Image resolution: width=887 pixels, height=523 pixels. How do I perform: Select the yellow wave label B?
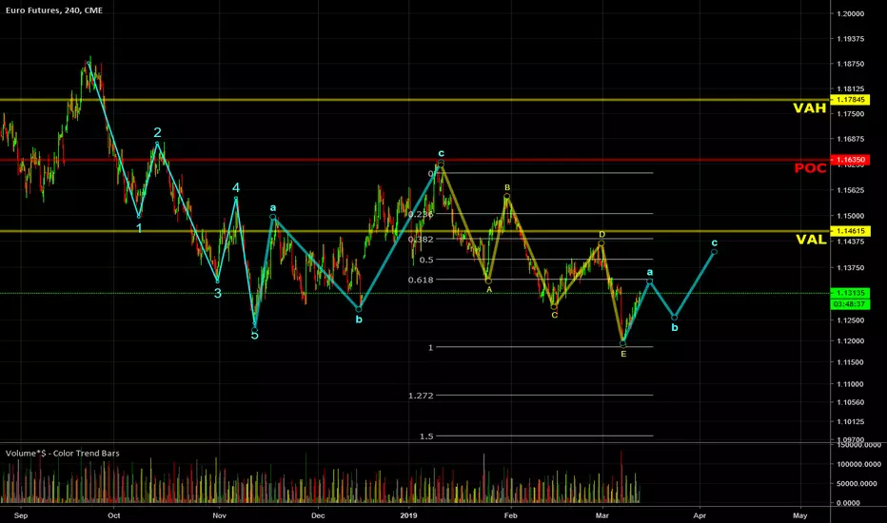[x=507, y=187]
